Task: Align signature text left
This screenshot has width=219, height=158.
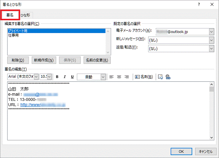Action: click(111, 77)
